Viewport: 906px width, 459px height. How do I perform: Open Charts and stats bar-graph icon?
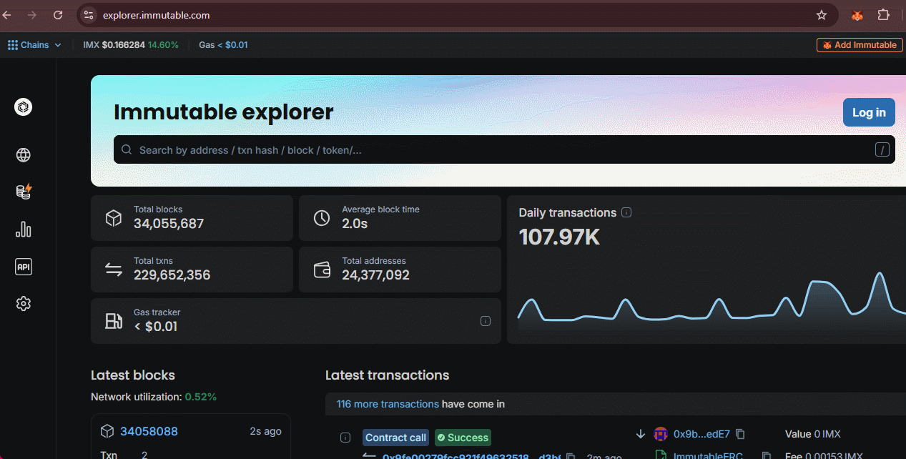pos(24,229)
